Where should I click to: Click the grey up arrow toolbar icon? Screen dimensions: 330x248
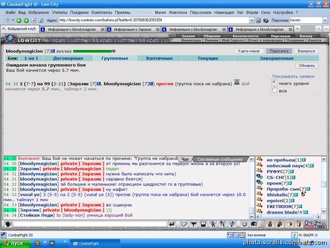[8, 20]
